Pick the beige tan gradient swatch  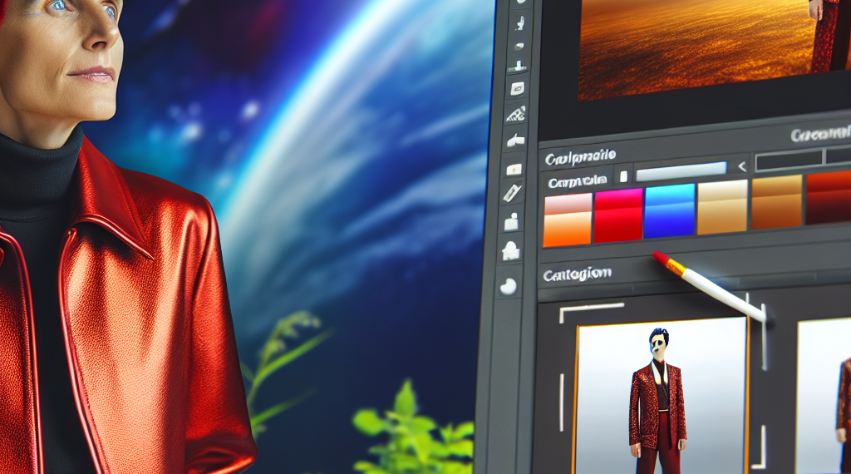(x=722, y=207)
